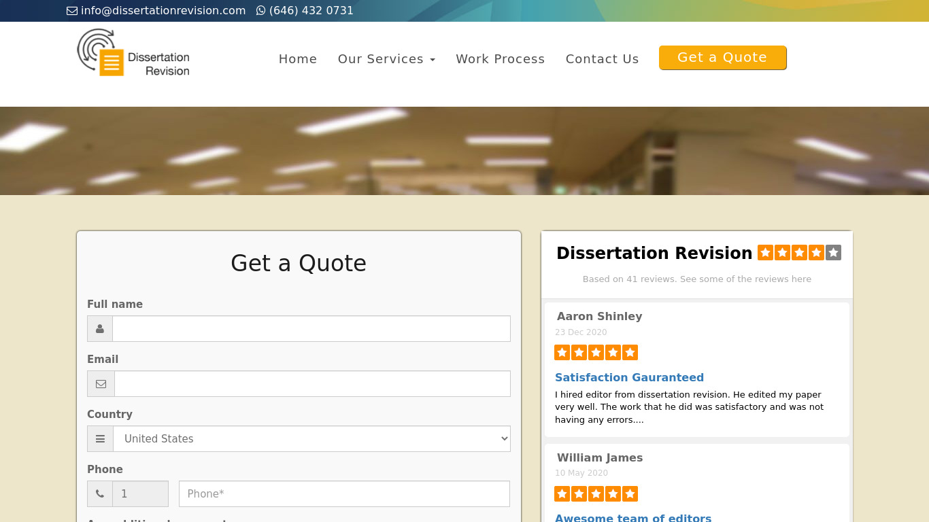Click inside the Email input field
The image size is (929, 522).
[313, 384]
